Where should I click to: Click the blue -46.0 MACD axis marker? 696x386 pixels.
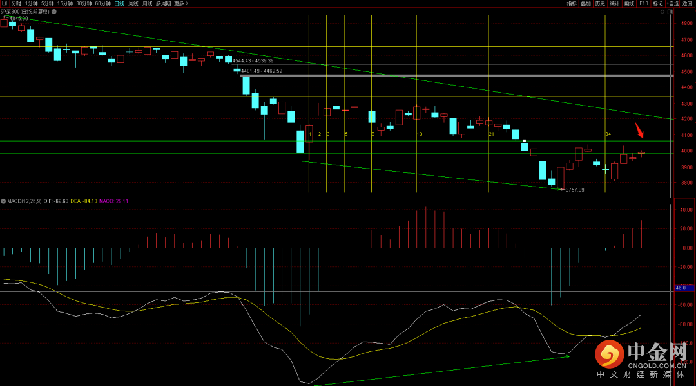(684, 288)
